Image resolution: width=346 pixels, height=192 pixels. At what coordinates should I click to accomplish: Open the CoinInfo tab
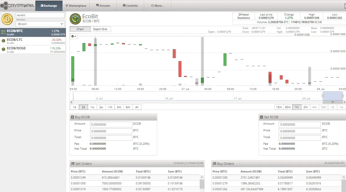(130, 6)
